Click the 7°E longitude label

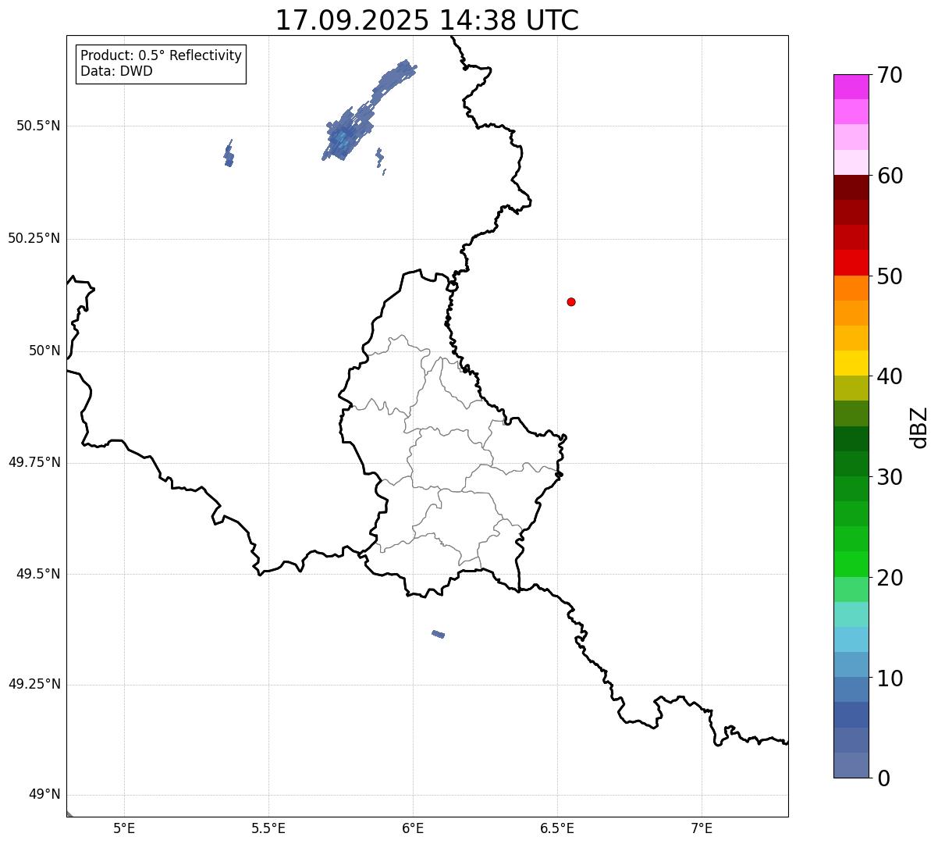[x=702, y=828]
